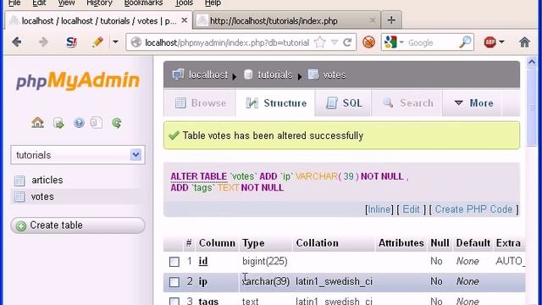The width and height of the screenshot is (542, 305).
Task: Open the help question mark icon
Action: [x=79, y=122]
